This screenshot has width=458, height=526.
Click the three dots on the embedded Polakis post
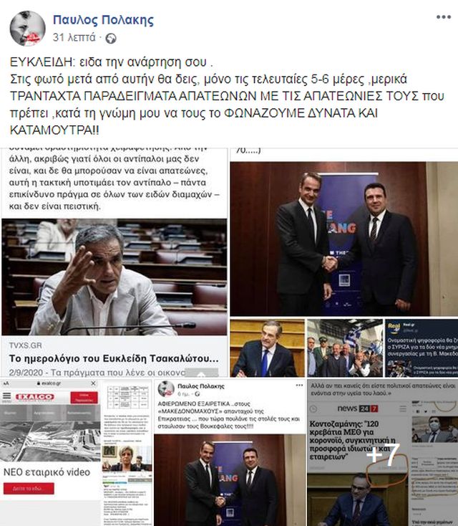299,386
